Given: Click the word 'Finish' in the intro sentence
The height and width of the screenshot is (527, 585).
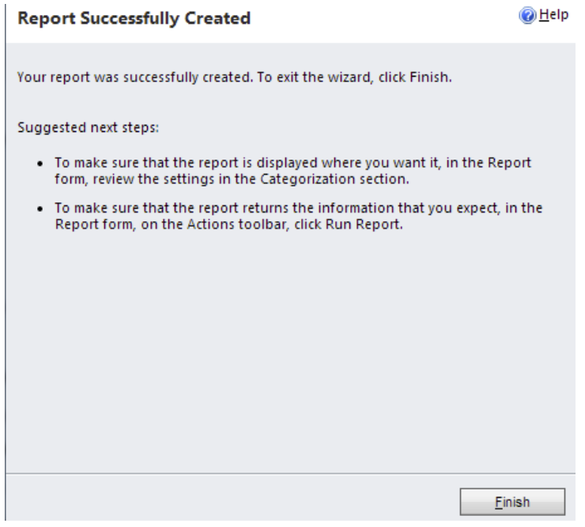Looking at the screenshot, I should tap(428, 77).
